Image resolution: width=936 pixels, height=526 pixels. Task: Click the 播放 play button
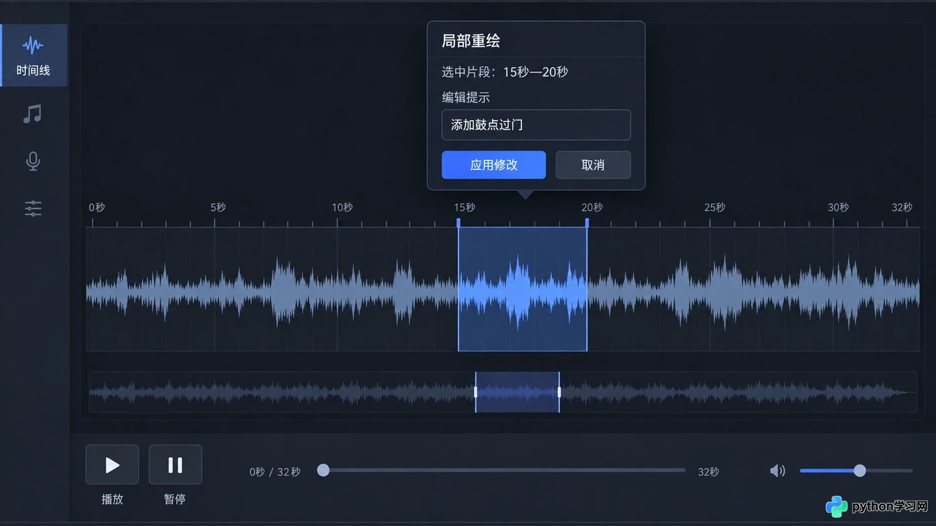click(112, 464)
